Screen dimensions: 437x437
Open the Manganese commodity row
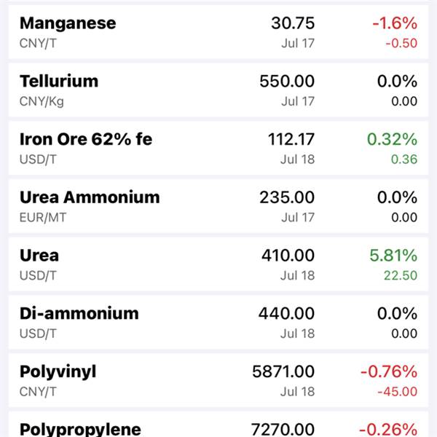click(x=219, y=32)
